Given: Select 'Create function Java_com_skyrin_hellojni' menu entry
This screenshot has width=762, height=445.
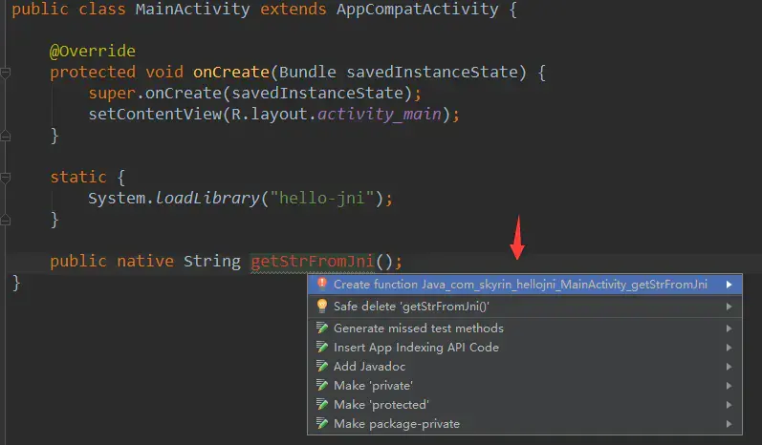Looking at the screenshot, I should click(525, 285).
